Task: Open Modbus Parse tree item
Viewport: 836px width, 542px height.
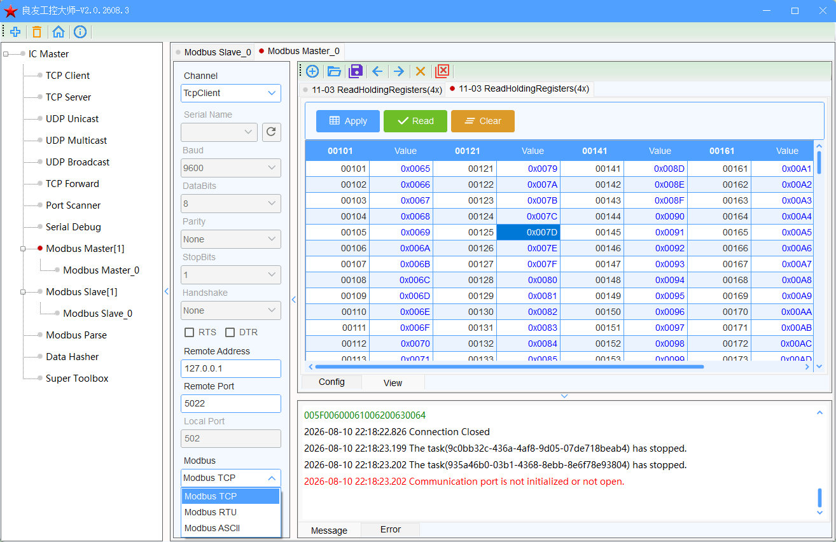Action: coord(76,335)
